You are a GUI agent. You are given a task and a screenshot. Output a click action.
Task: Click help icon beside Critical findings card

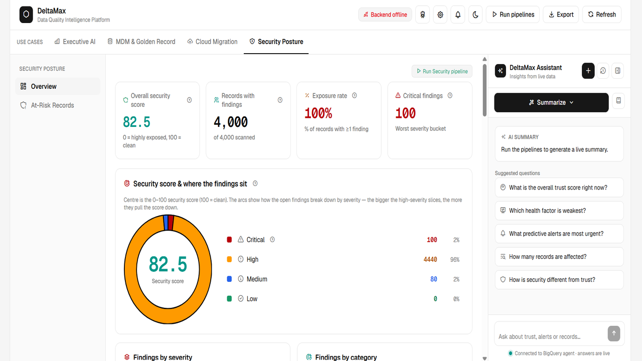(x=450, y=95)
